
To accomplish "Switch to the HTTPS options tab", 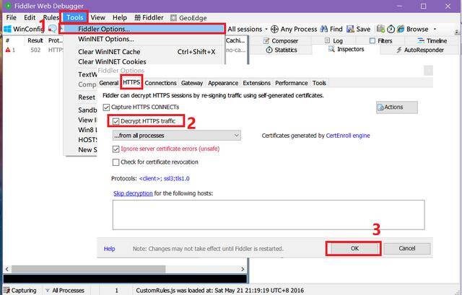I will (131, 82).
